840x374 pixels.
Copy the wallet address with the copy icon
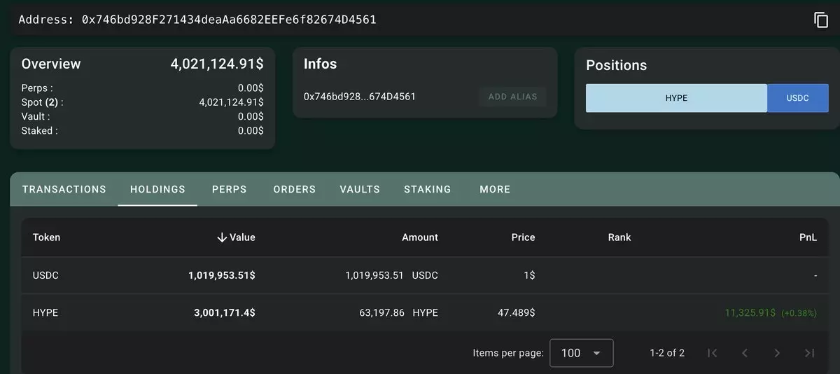tap(821, 20)
